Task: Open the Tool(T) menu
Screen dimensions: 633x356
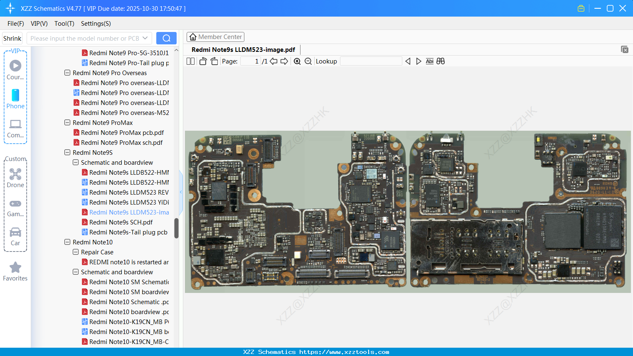Action: pos(64,24)
